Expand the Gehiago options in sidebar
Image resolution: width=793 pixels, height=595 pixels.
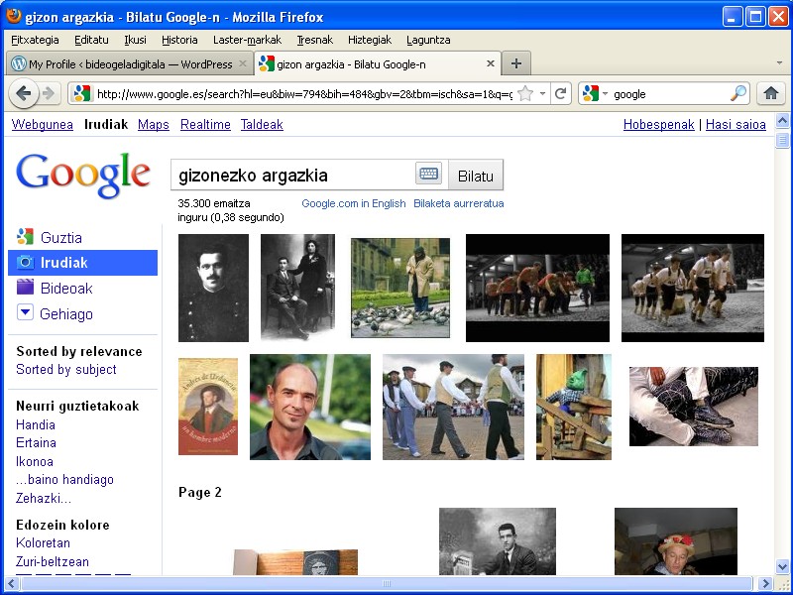[66, 313]
